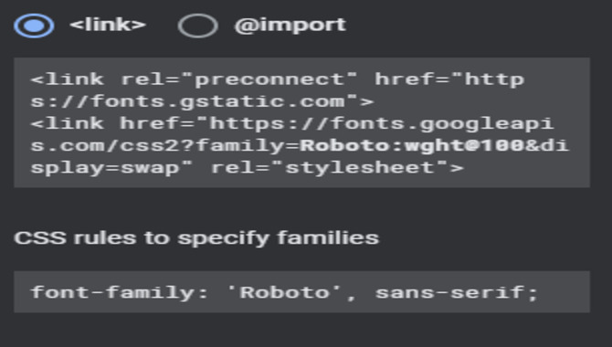
Task: Select the @import radio button
Action: (x=198, y=26)
